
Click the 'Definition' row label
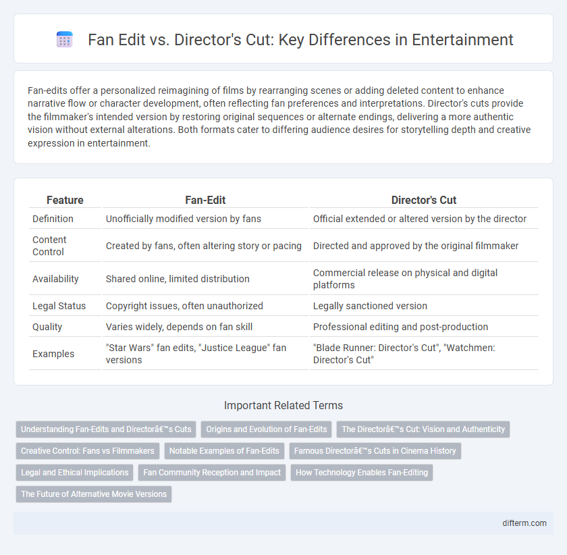(x=53, y=219)
